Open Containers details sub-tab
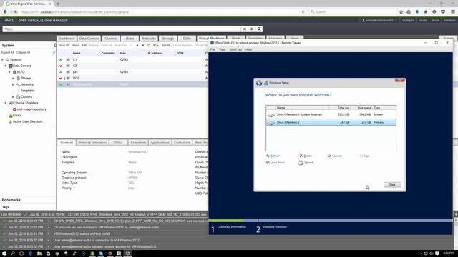Screen dimensions: 458x257 click(x=182, y=143)
